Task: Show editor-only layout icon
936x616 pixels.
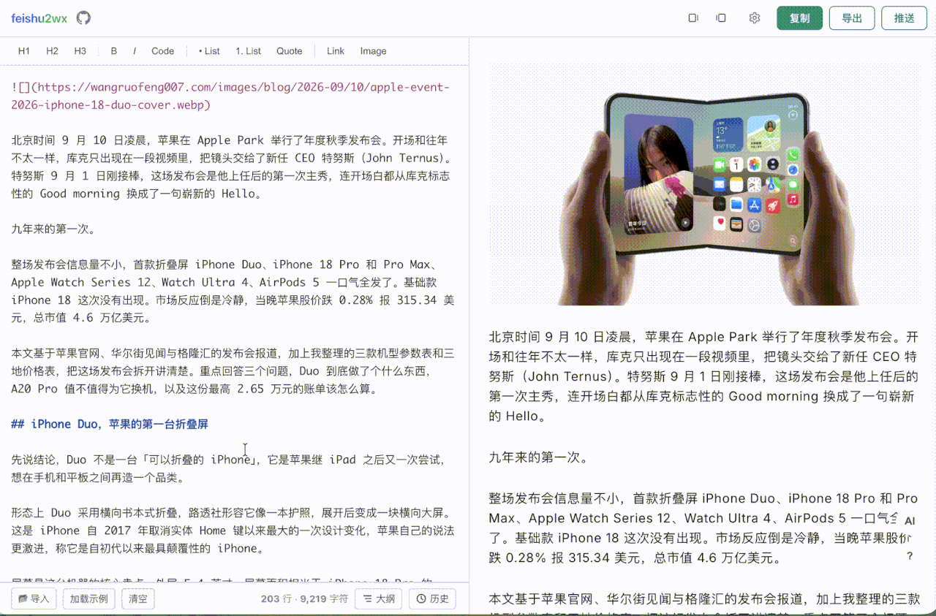Action: (693, 18)
